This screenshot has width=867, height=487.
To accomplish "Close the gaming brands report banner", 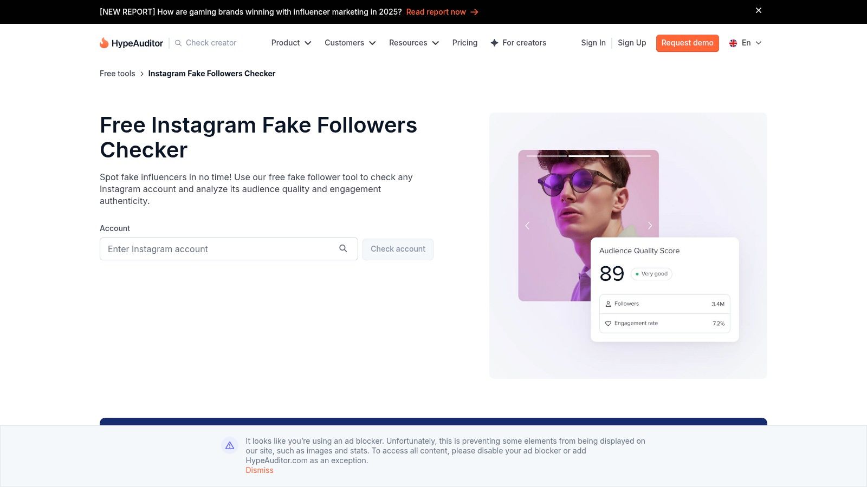I will tap(759, 10).
